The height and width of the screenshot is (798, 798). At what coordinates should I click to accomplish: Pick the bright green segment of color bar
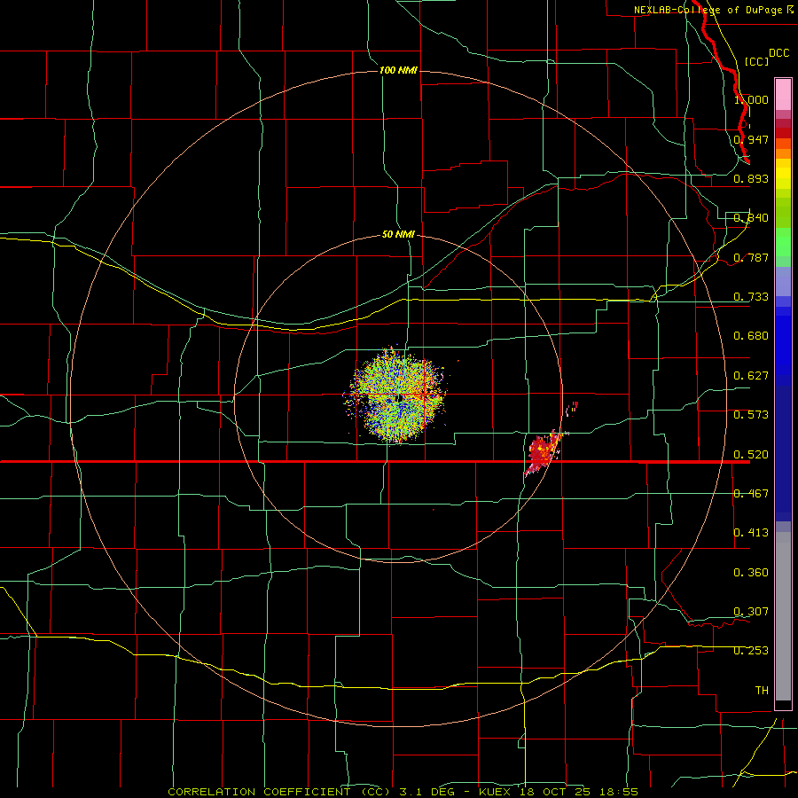pyautogui.click(x=783, y=242)
